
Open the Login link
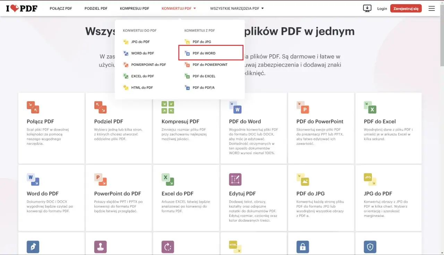tap(382, 8)
